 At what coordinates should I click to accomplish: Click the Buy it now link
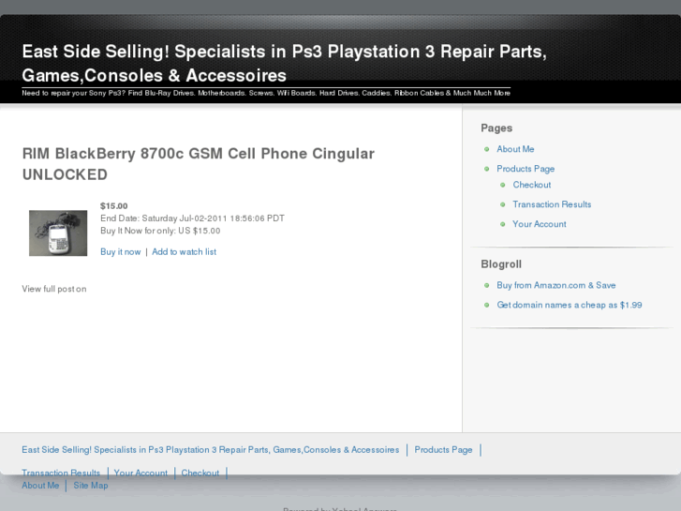121,252
